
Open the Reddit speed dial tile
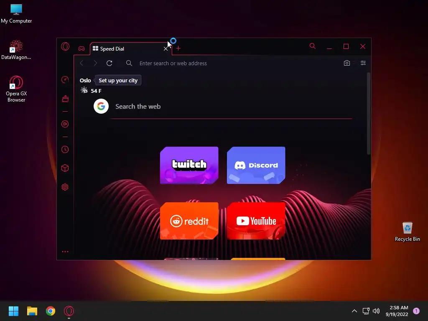tap(189, 221)
